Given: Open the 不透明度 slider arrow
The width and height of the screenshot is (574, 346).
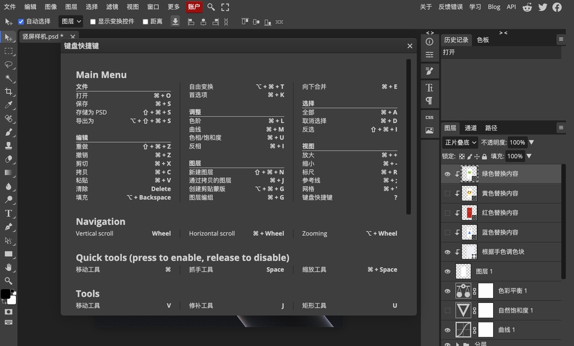Looking at the screenshot, I should 532,142.
